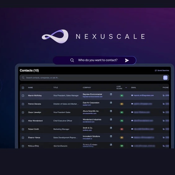This screenshot has width=175, height=175.
Task: Click phone icon in Marvin McKinley row
Action: 163,95
